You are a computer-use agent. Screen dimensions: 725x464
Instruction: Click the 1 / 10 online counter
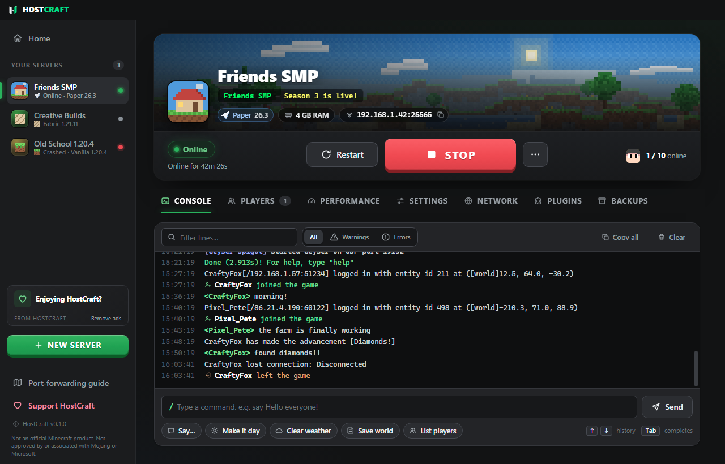coord(666,156)
